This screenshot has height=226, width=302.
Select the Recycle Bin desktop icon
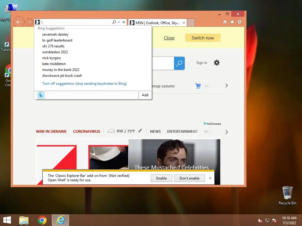pyautogui.click(x=287, y=196)
